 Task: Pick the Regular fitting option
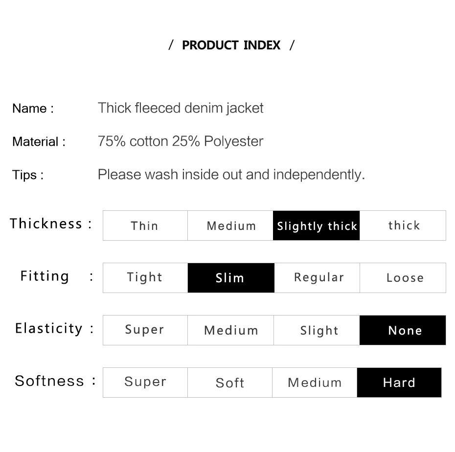317,278
